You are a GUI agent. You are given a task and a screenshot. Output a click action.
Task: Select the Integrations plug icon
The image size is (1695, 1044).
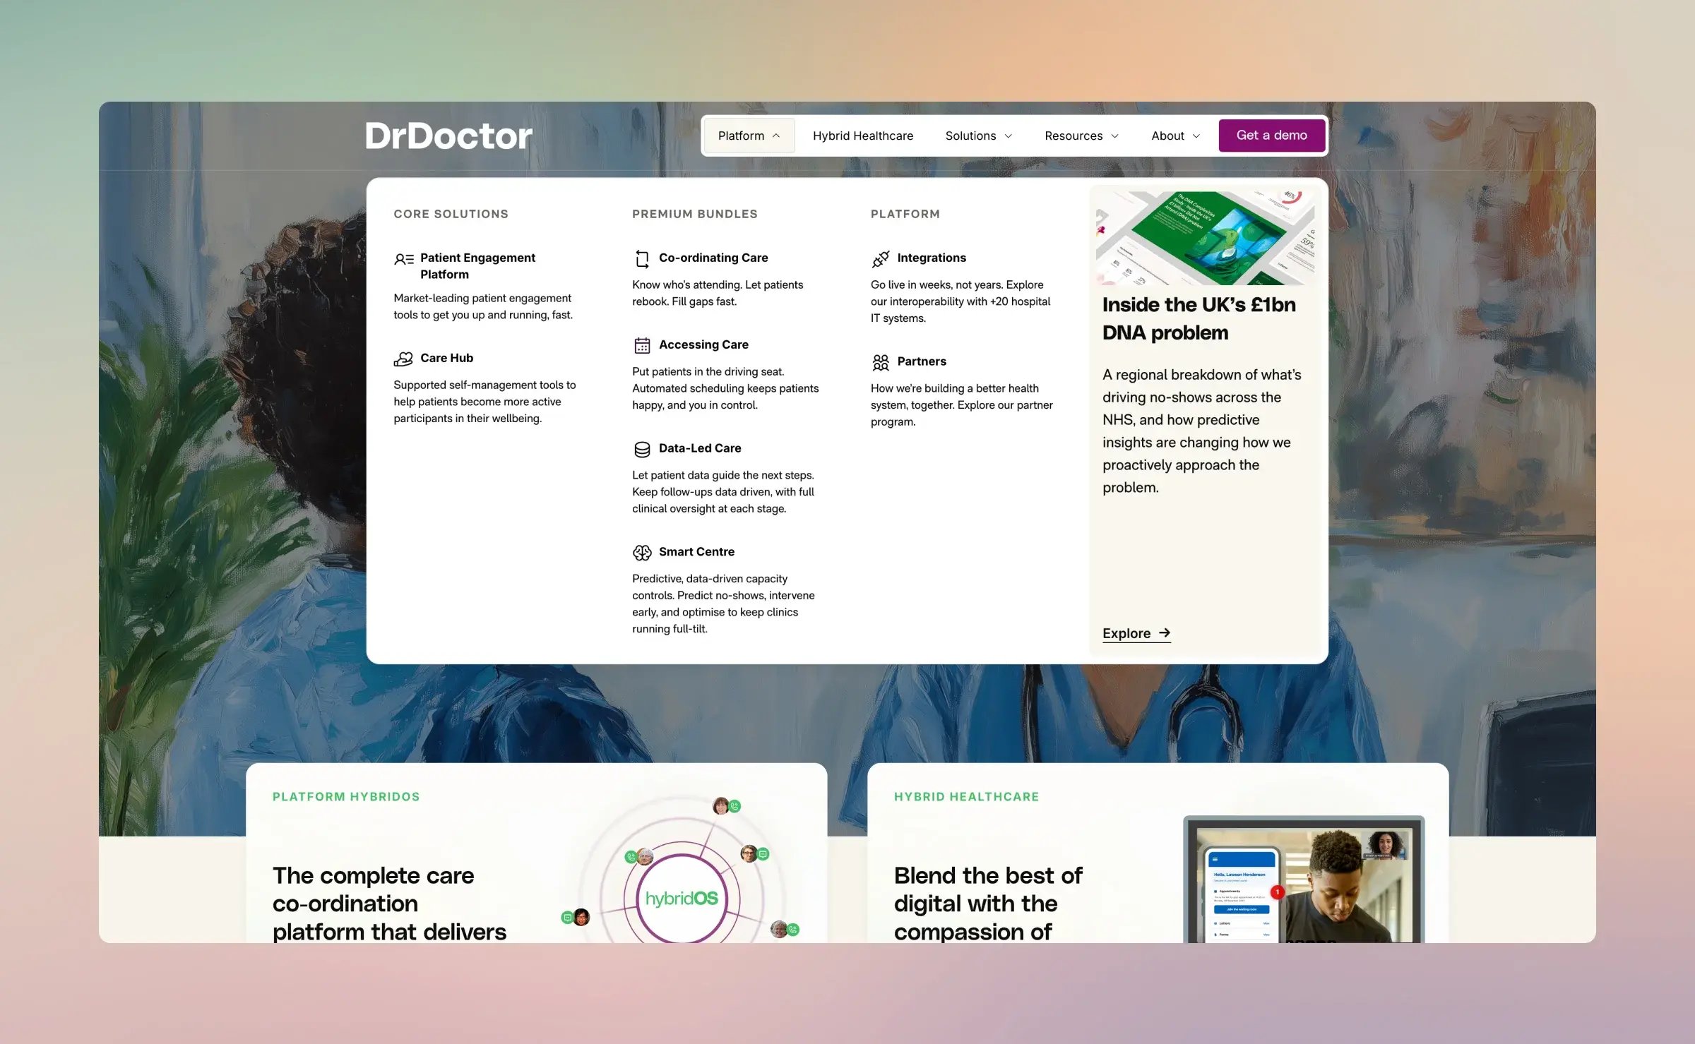tap(881, 258)
